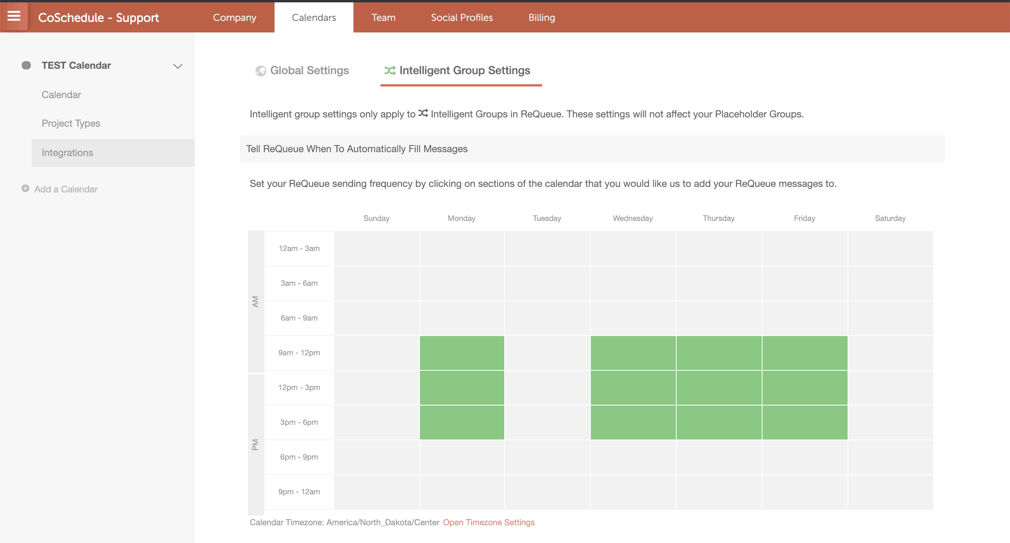Enable Saturday 9am - 12pm slot
The height and width of the screenshot is (543, 1010).
[x=891, y=353]
